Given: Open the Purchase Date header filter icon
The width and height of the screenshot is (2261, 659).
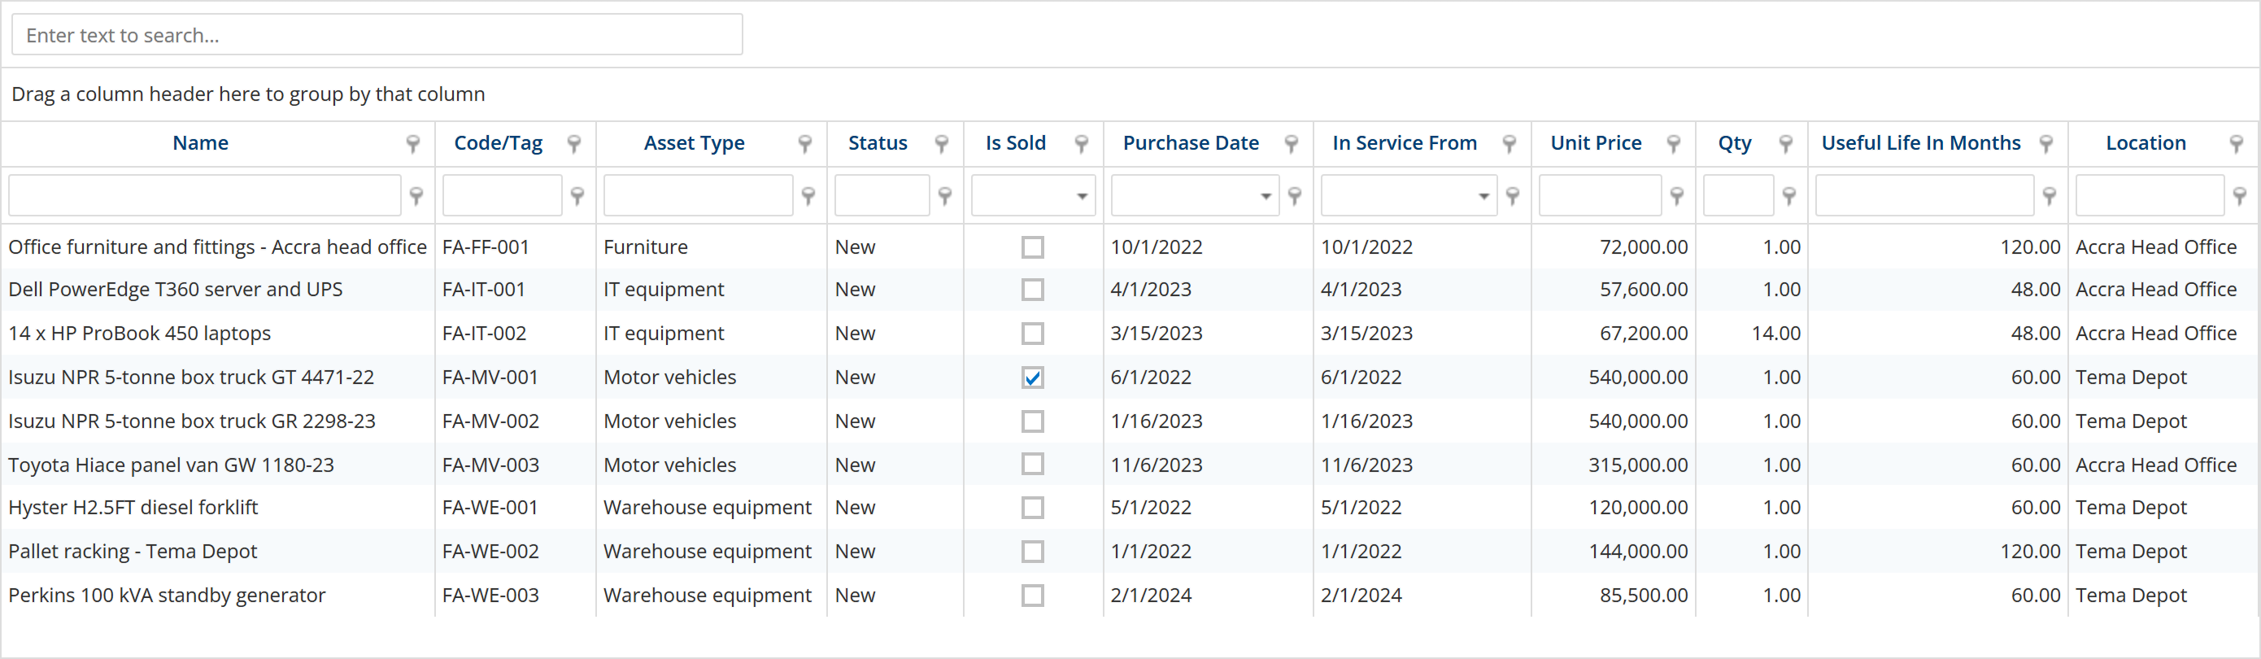Looking at the screenshot, I should [x=1291, y=144].
